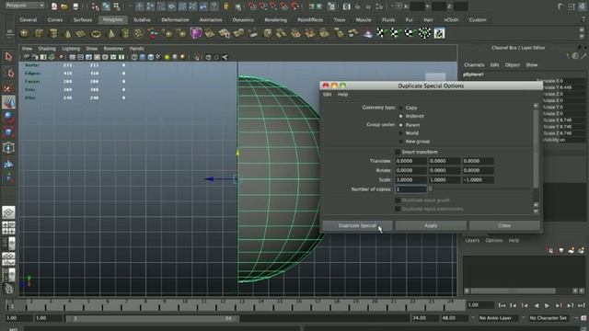Create a polygon torus from the shelf

point(96,33)
